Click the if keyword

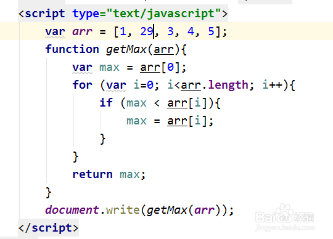point(106,103)
